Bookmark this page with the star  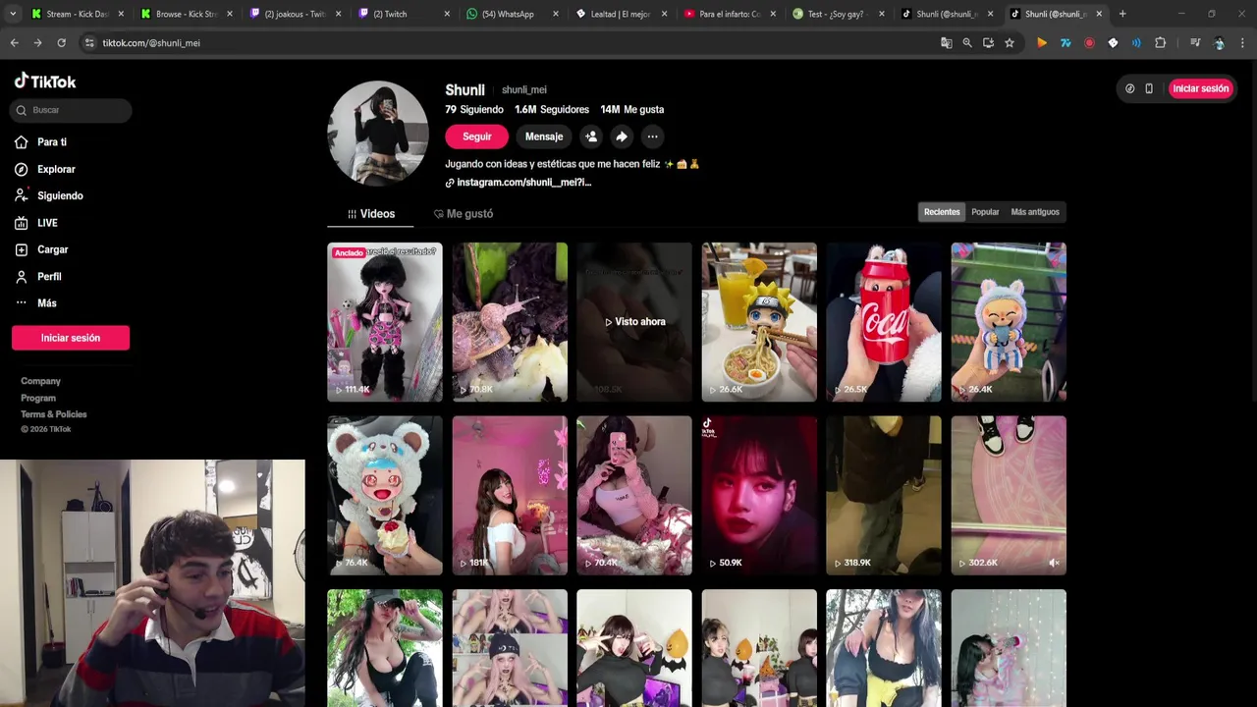click(1009, 43)
